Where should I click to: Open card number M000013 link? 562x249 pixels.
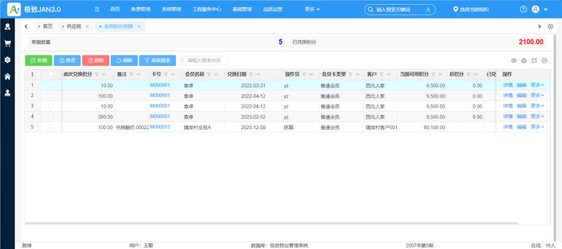[160, 127]
